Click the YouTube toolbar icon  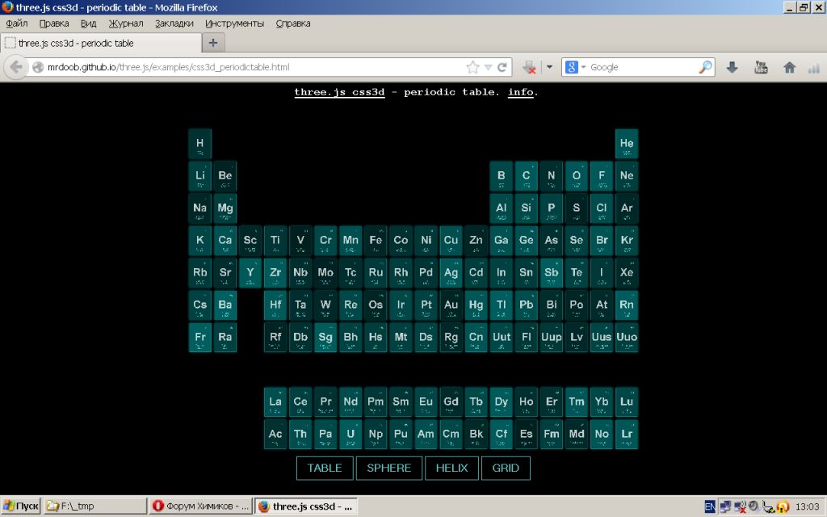pos(761,68)
